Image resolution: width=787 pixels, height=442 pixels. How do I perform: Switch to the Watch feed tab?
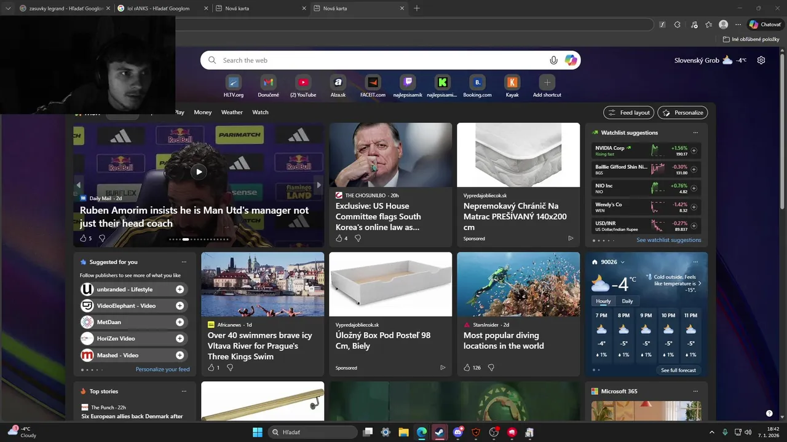[x=261, y=112]
